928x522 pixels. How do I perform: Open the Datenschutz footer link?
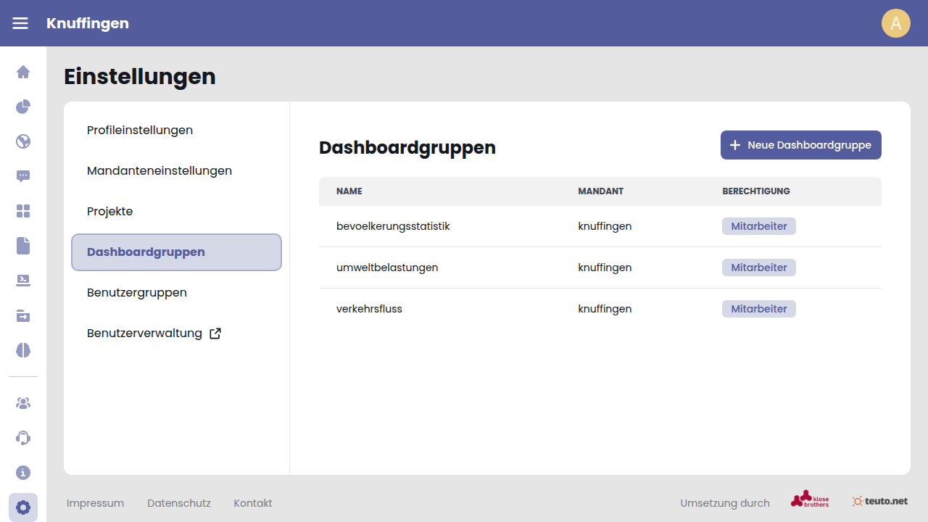point(178,503)
